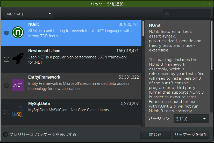Click download count 5,273,207
The width and height of the screenshot is (214, 143).
click(x=130, y=104)
